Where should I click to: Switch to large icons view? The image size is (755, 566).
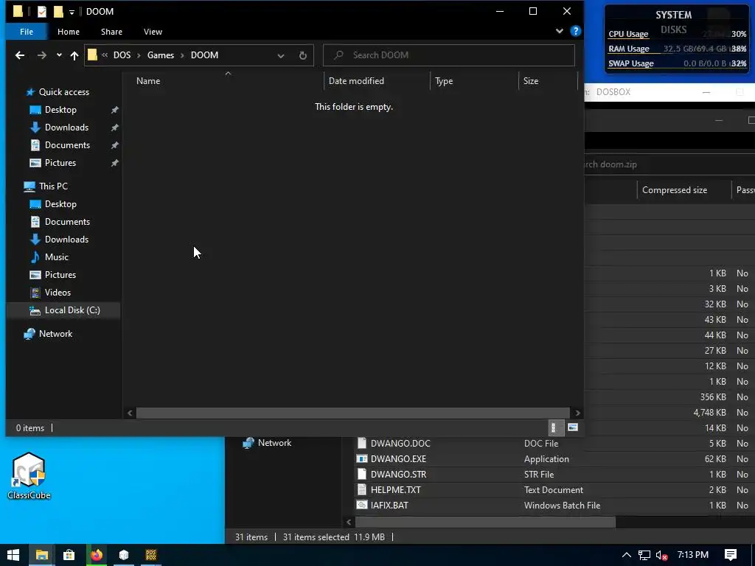point(572,427)
